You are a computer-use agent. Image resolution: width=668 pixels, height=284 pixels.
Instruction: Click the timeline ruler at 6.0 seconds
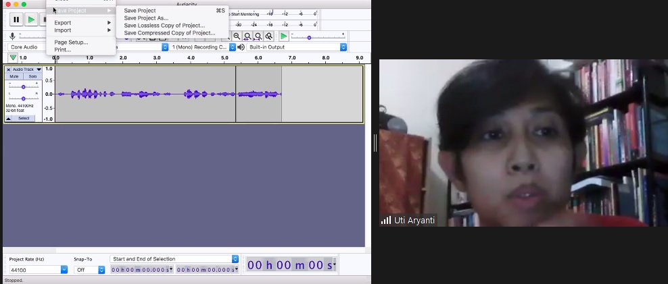pos(258,58)
